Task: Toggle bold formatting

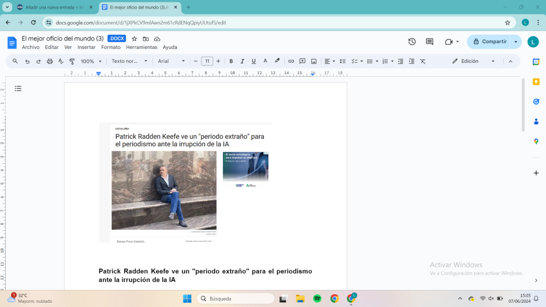Action: click(x=231, y=61)
